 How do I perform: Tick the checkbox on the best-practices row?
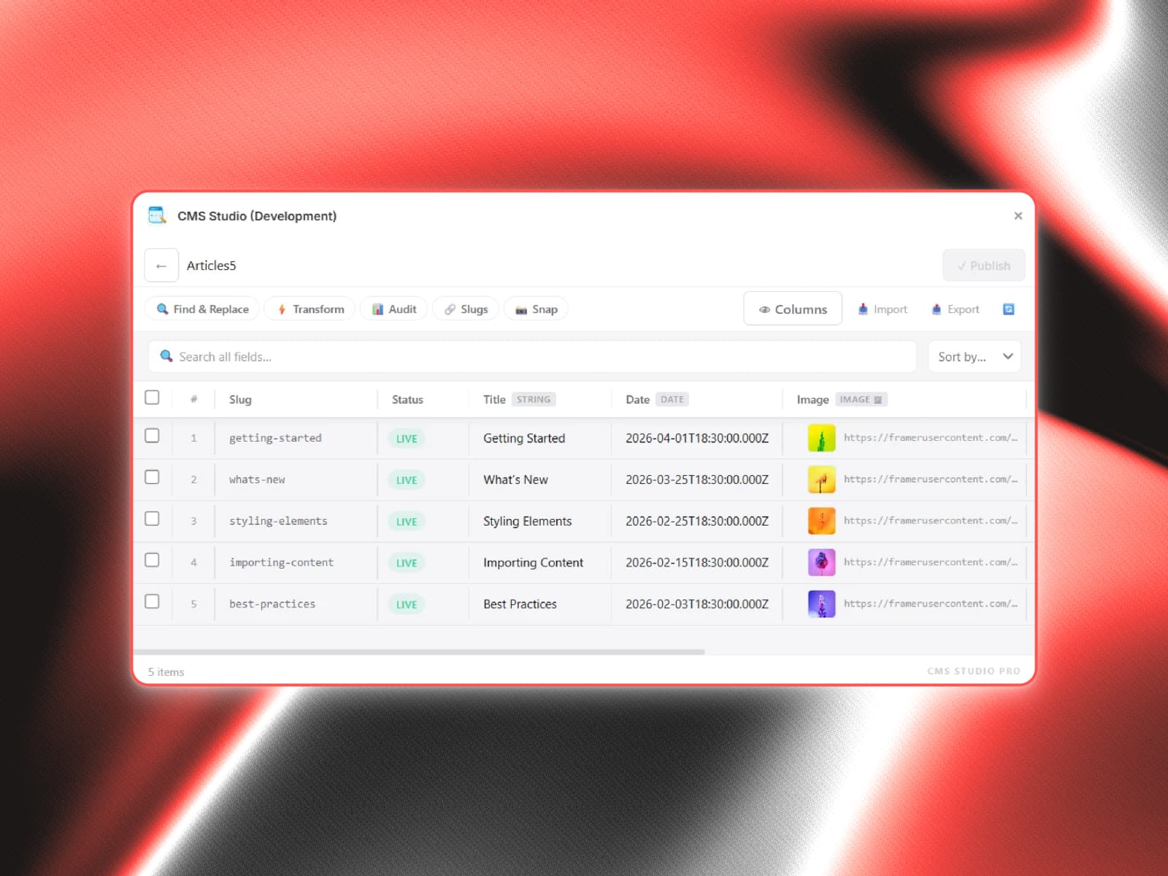pos(153,602)
